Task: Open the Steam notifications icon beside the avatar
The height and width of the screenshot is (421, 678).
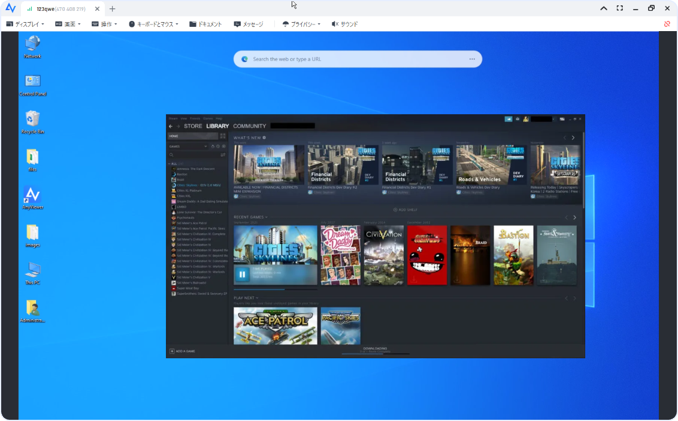Action: pos(517,119)
